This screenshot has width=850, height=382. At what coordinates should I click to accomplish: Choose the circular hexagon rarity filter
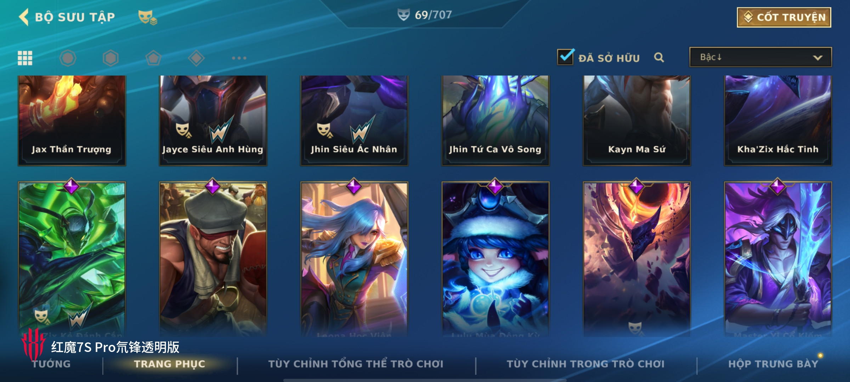point(68,58)
